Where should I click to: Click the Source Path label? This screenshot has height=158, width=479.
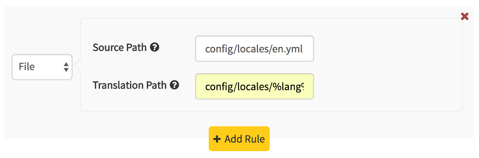click(x=120, y=47)
